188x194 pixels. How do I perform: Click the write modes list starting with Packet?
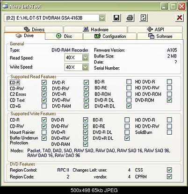click(x=99, y=153)
